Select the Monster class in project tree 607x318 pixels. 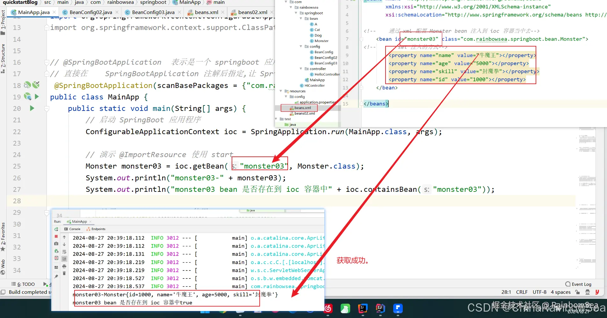319,41
